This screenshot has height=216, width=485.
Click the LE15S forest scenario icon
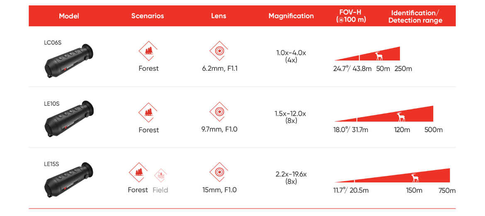pyautogui.click(x=139, y=172)
